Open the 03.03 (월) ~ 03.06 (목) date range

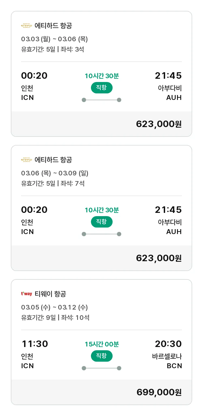[x=54, y=39]
